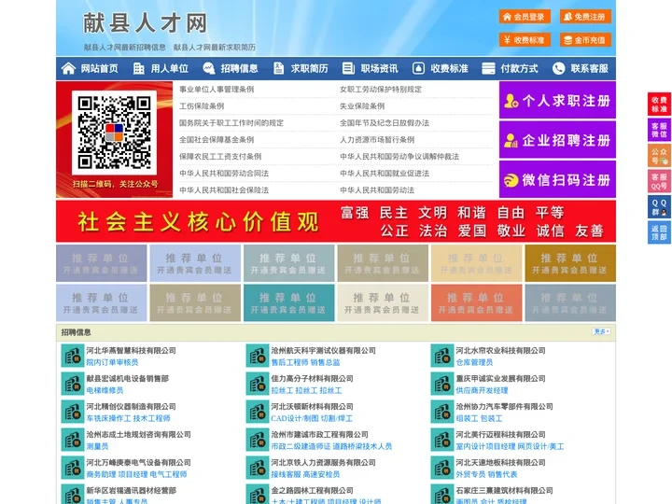This screenshot has width=672, height=504.
Task: Open the 仓库管理员 job link
Action: pyautogui.click(x=474, y=362)
